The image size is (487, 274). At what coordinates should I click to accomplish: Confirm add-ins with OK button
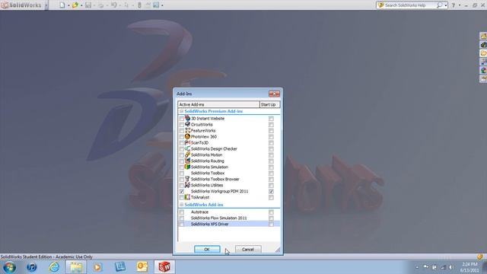coord(207,249)
